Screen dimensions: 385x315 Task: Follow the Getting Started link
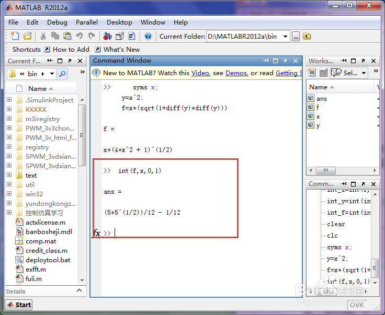[289, 73]
